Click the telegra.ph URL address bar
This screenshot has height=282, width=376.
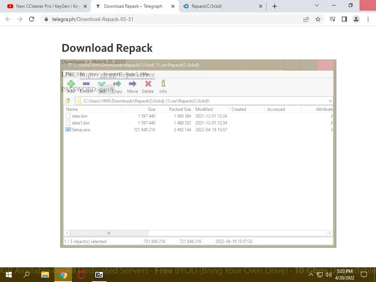tap(173, 19)
